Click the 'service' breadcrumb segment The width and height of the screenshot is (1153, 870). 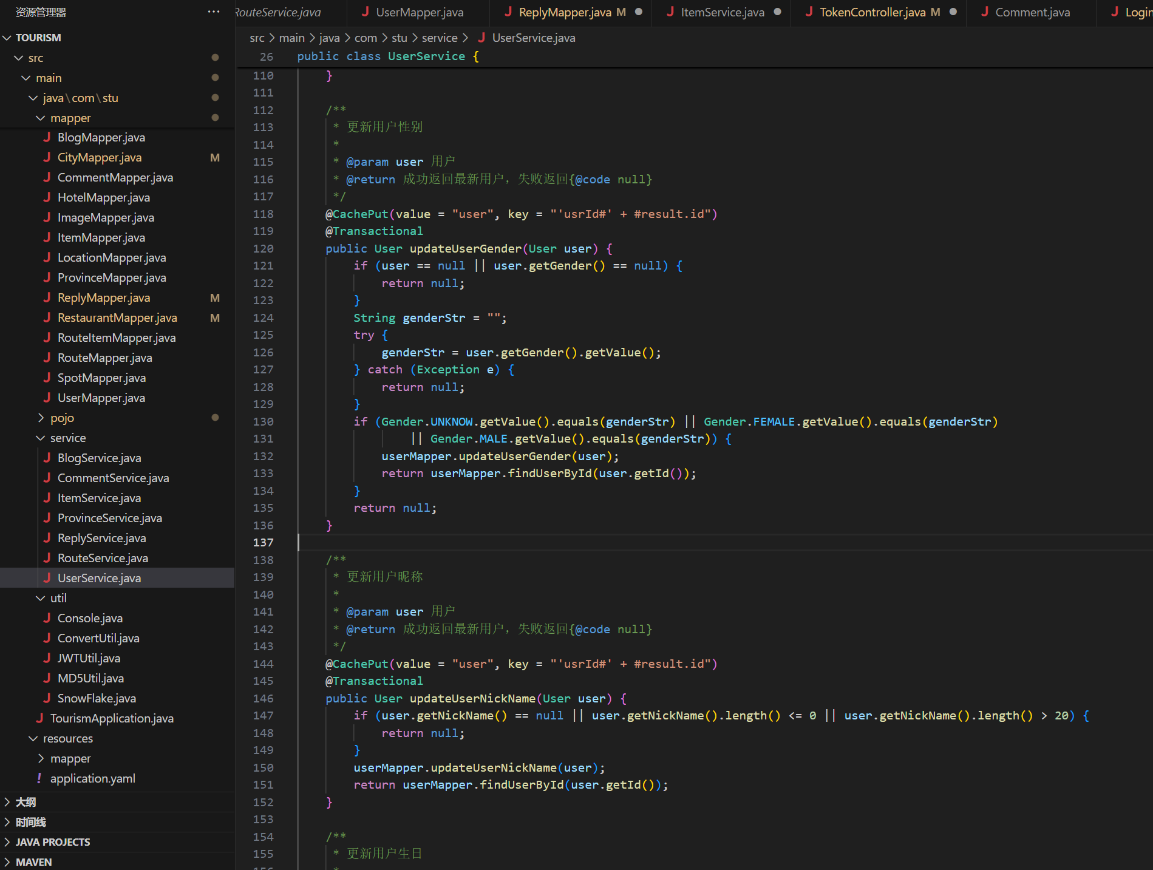440,38
